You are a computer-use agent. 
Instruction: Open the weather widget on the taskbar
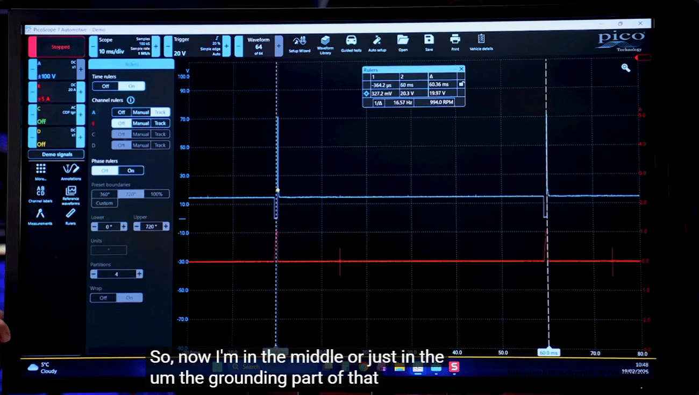[41, 368]
